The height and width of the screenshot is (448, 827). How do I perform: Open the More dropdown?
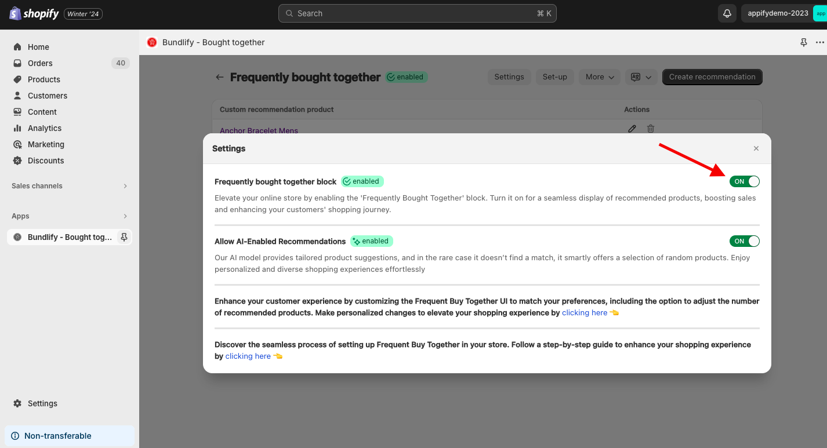click(x=600, y=77)
